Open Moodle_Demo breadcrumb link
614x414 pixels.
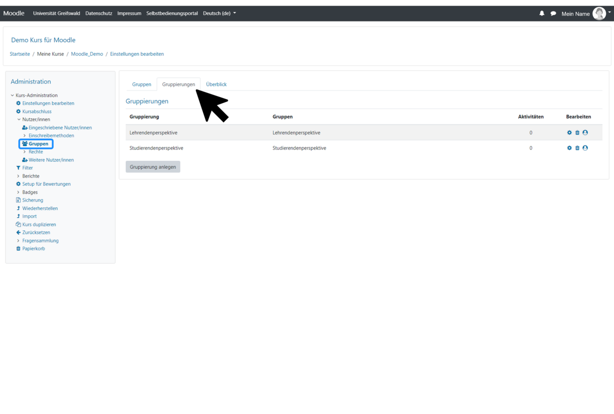pos(87,54)
